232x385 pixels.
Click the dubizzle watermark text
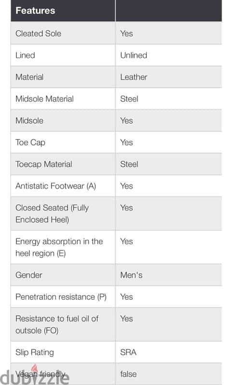pos(35,377)
